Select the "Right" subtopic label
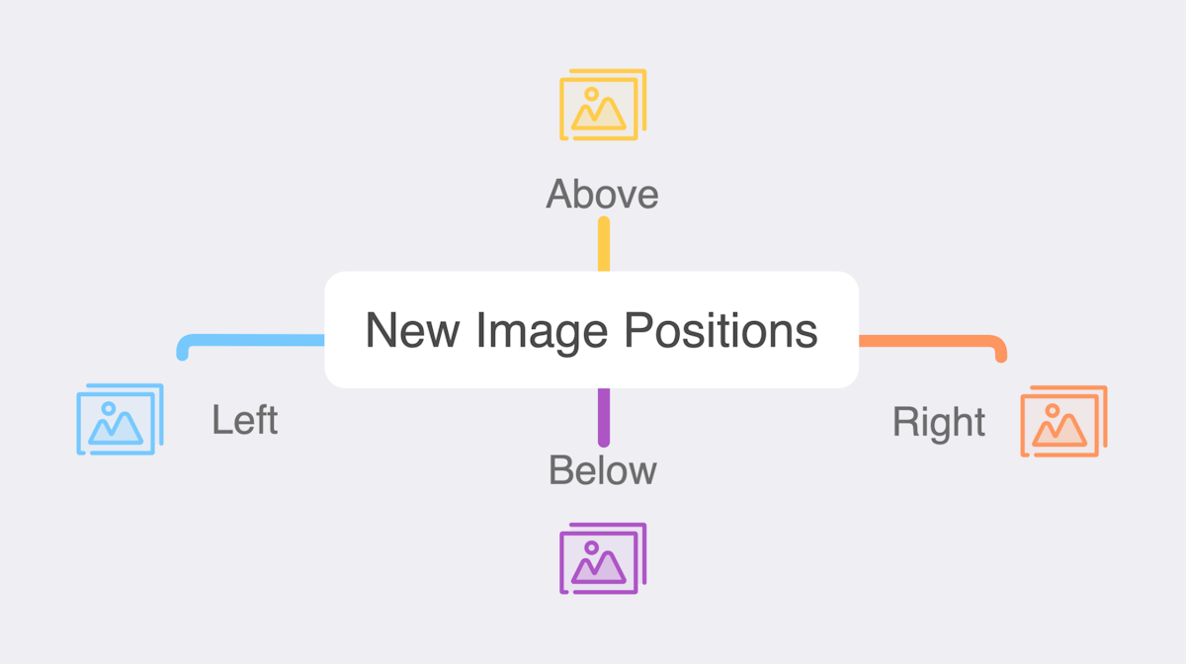This screenshot has width=1186, height=664. [938, 422]
